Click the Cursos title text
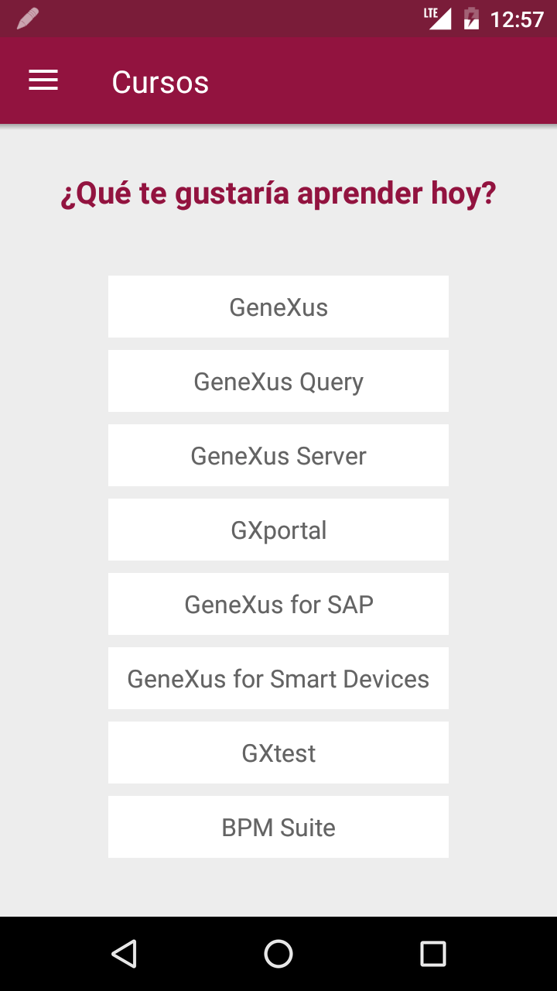557x991 pixels. click(x=160, y=81)
